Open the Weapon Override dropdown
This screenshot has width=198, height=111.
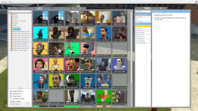click(20, 104)
